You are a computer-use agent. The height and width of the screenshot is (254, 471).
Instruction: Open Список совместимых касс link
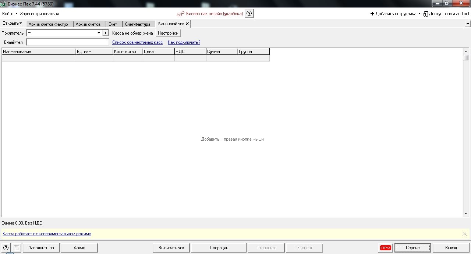coord(137,42)
